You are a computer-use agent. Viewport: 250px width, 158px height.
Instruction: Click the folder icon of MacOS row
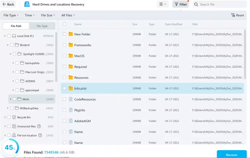coord(71,56)
